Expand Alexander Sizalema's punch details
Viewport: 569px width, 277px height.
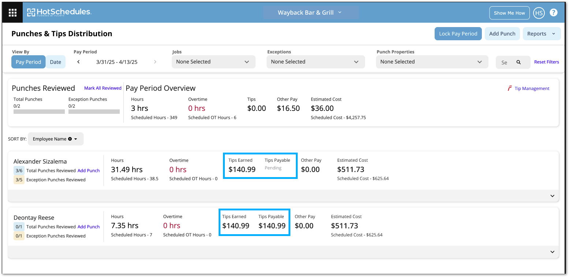coord(553,196)
